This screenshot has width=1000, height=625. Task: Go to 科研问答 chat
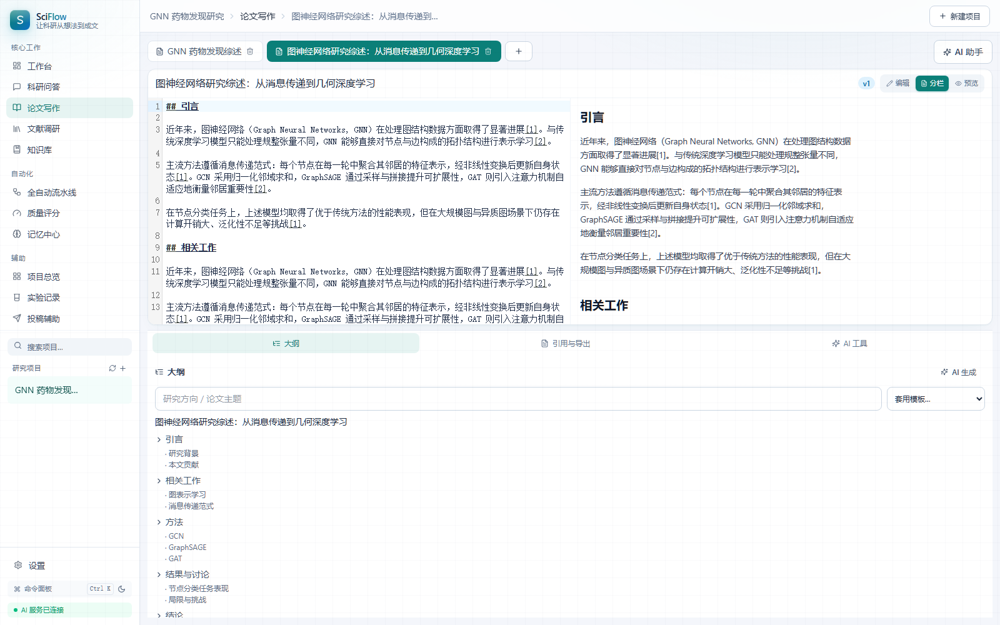[69, 87]
